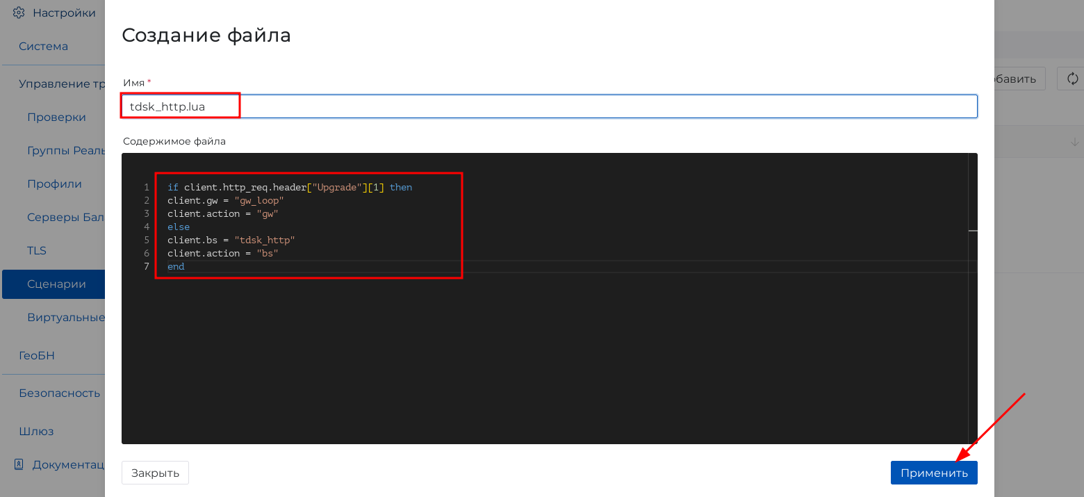The image size is (1084, 497).
Task: Select TLS in sidebar
Action: pyautogui.click(x=37, y=250)
